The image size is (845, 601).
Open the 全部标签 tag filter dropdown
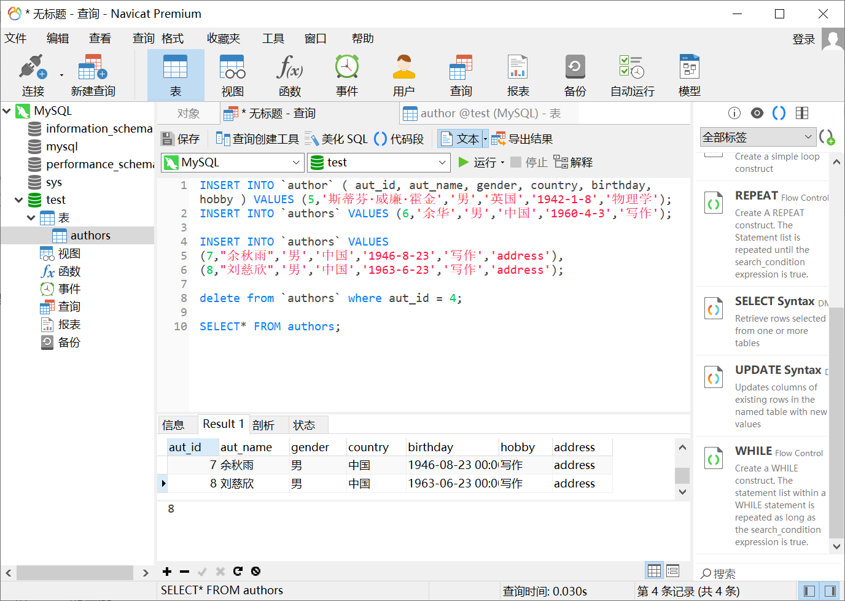(758, 137)
